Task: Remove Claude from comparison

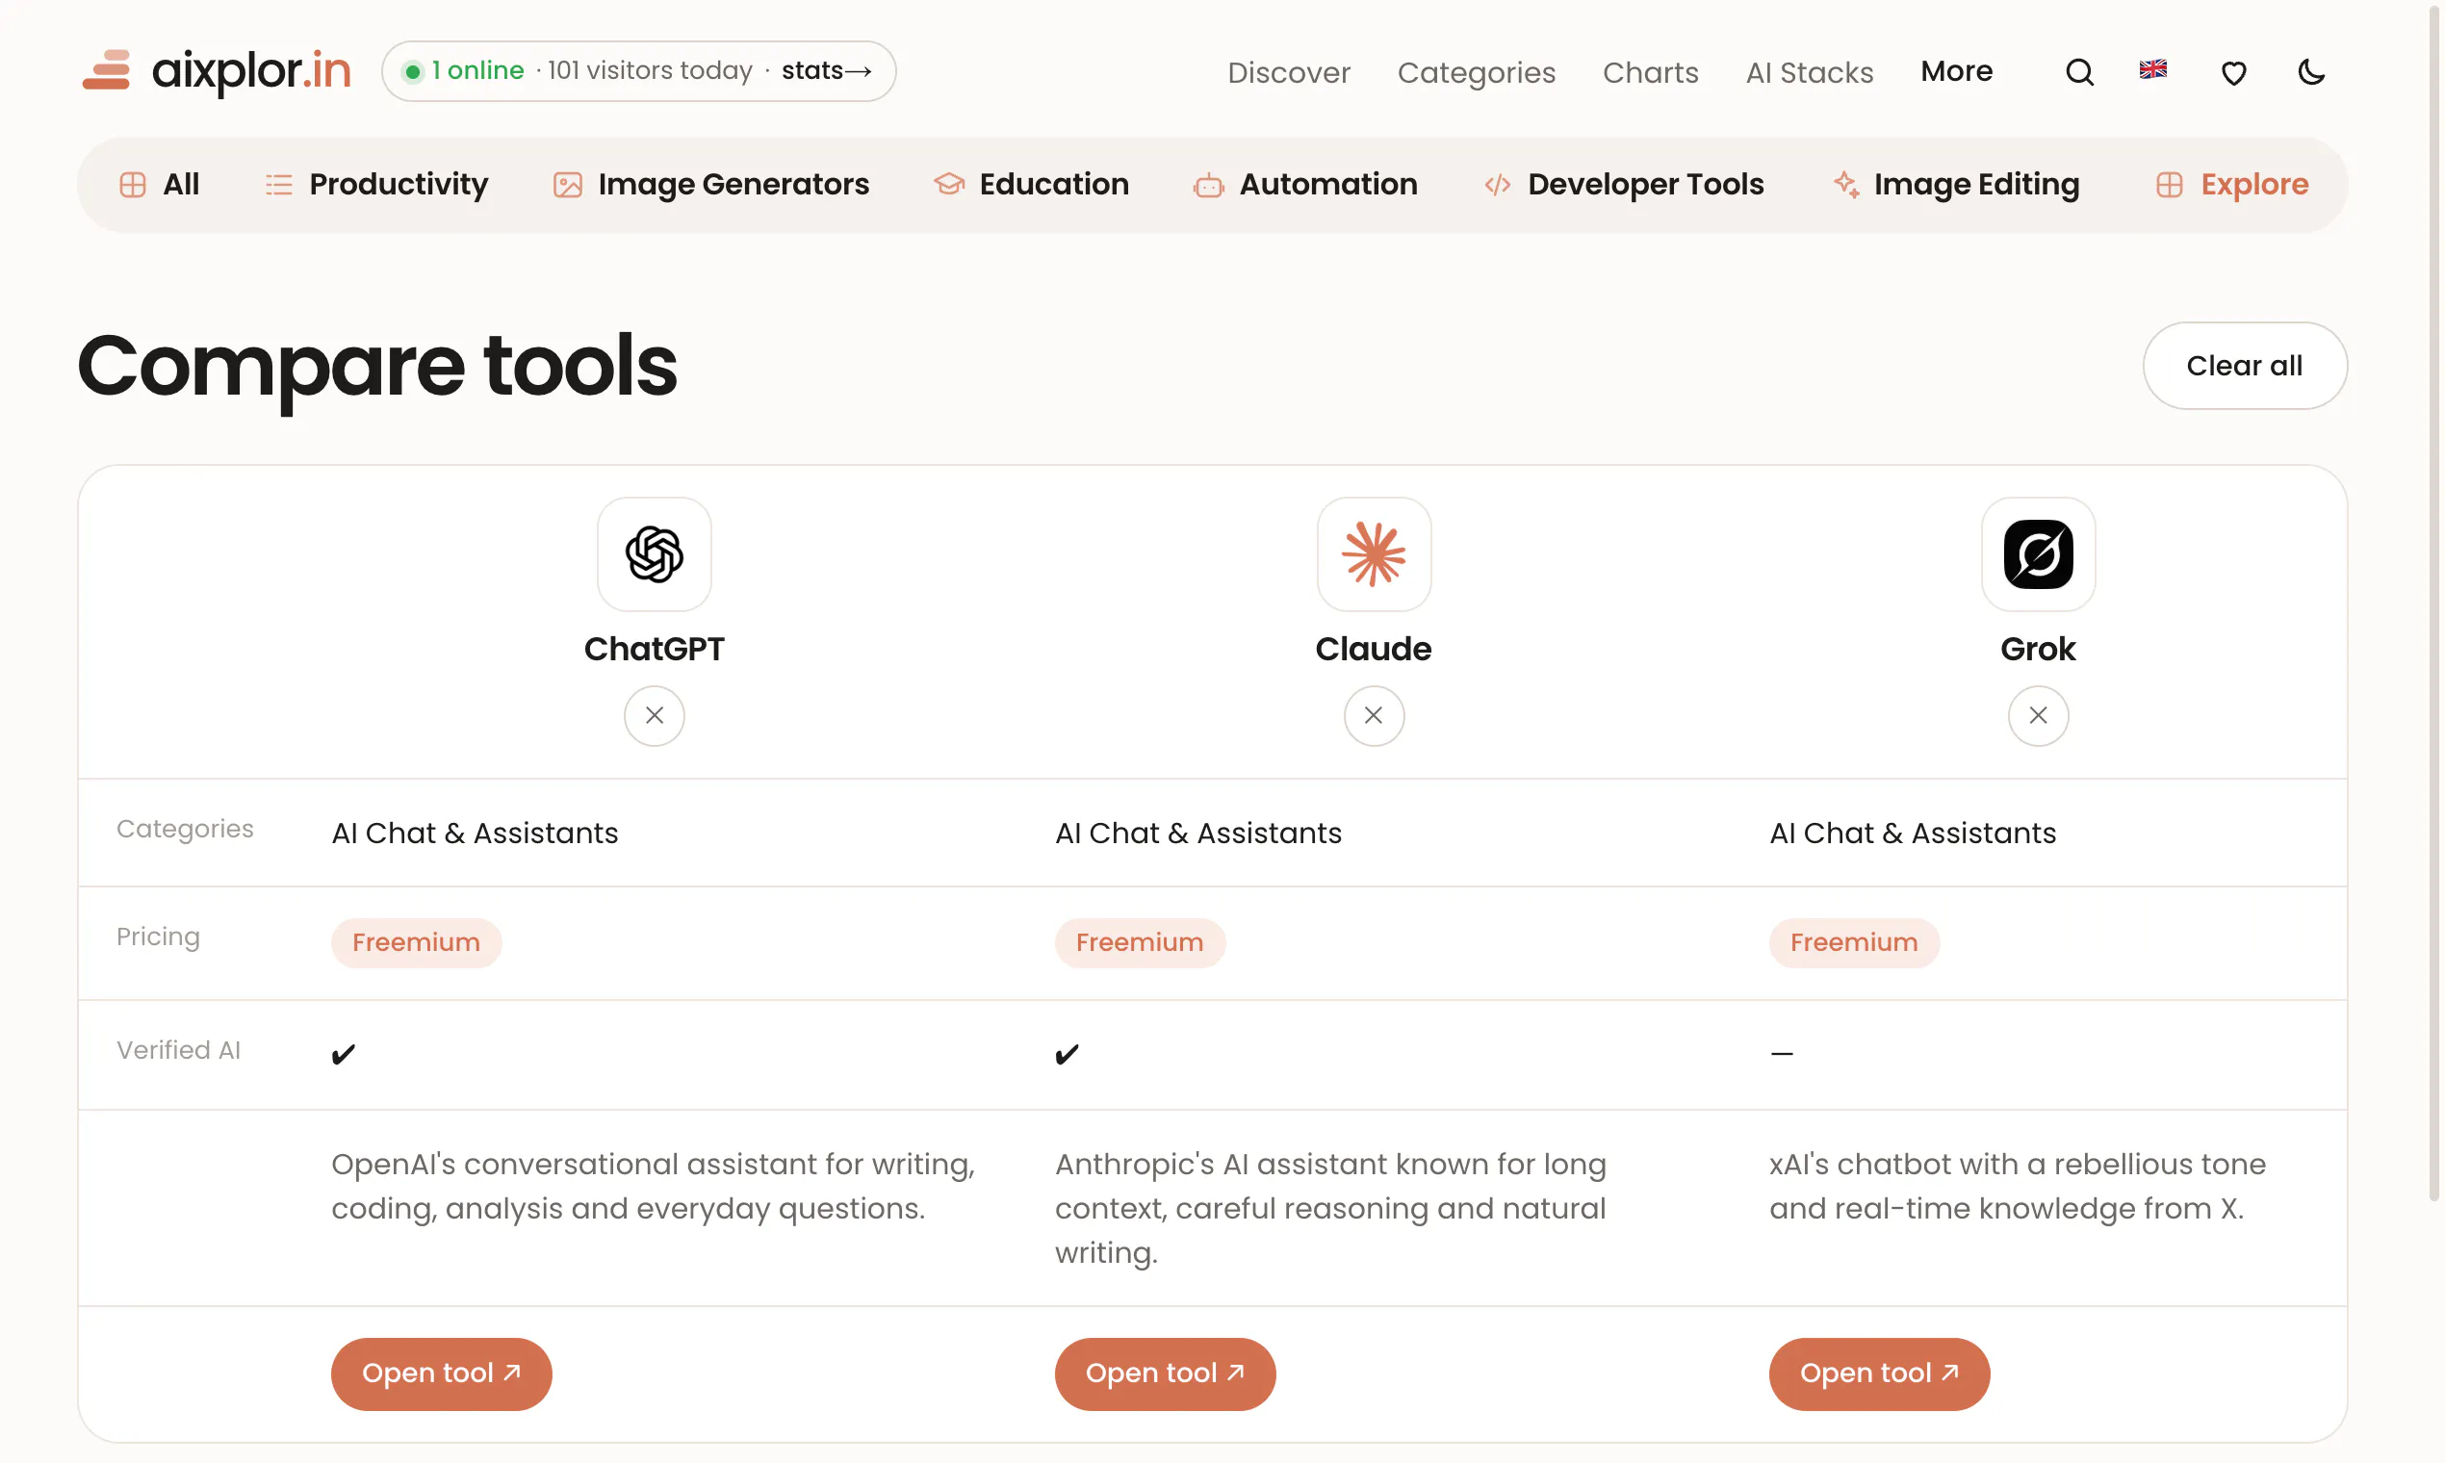Action: [x=1375, y=716]
